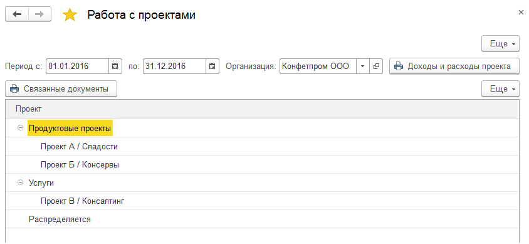
Task: Click the period start date field
Action: [77, 66]
